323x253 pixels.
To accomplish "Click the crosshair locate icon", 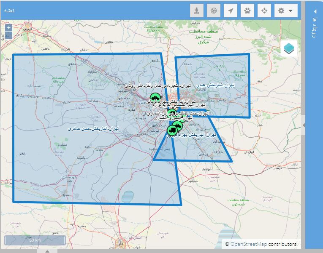I will tap(264, 11).
